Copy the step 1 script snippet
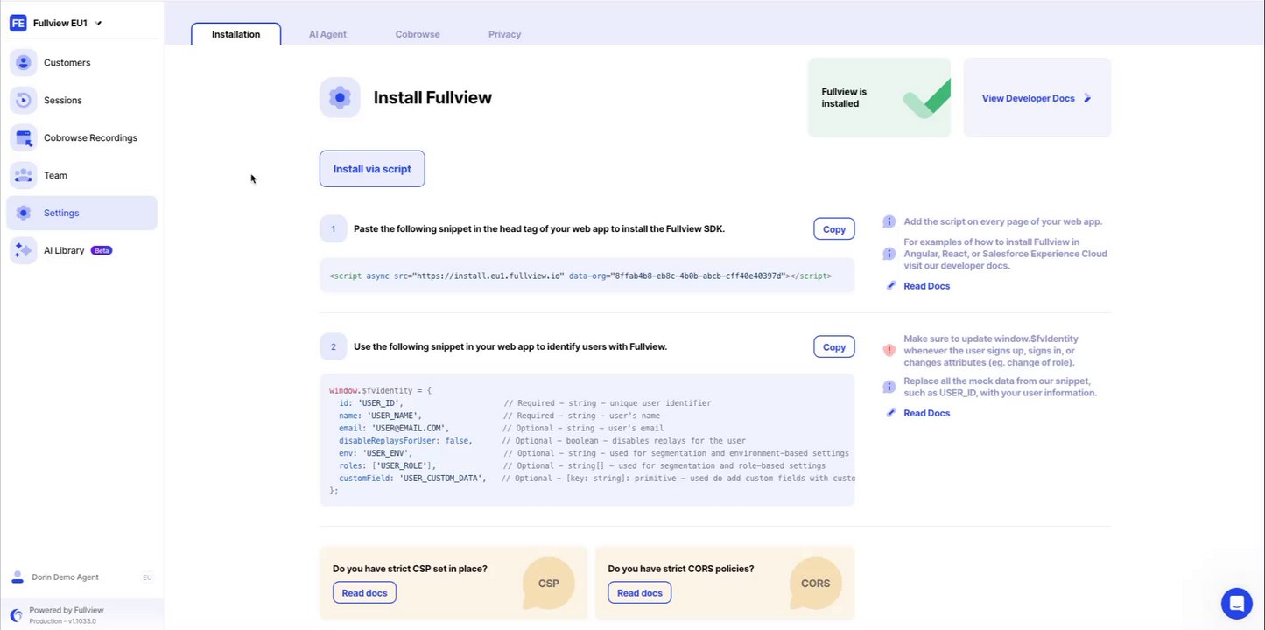This screenshot has height=630, width=1265. [x=833, y=229]
